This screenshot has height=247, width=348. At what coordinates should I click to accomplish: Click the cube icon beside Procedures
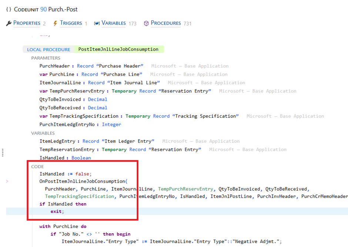146,23
